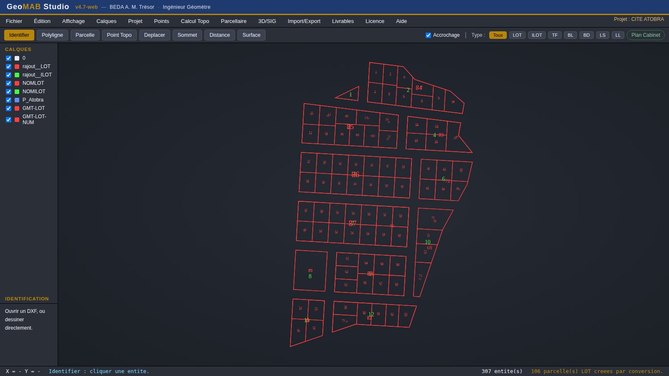Open the Édition menu
Screen dimensions: 669x376
42,21
